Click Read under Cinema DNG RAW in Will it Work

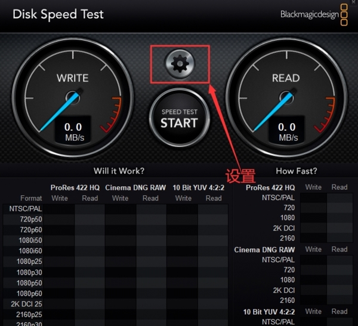[150, 198]
